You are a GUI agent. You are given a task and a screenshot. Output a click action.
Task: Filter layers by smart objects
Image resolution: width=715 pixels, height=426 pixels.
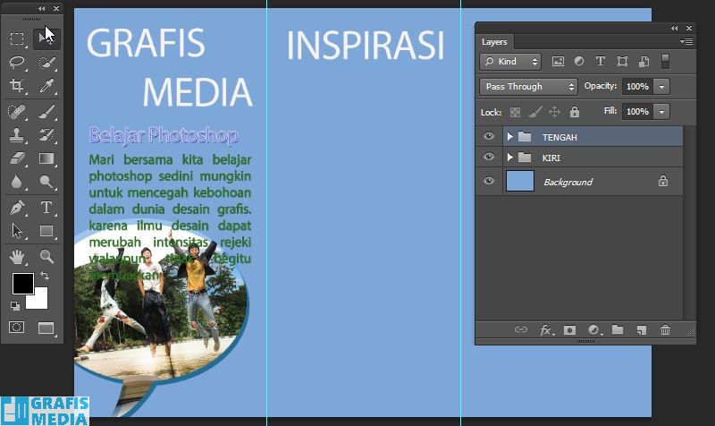coord(643,62)
